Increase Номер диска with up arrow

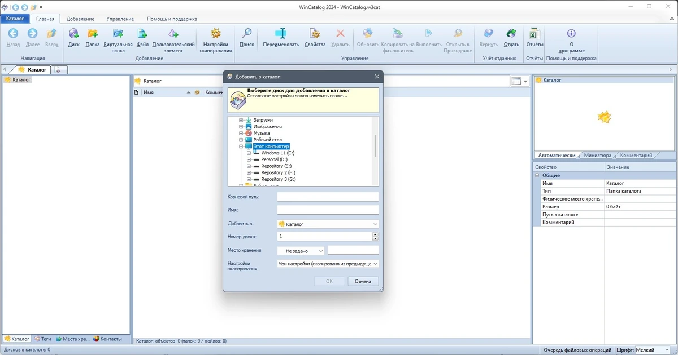(x=376, y=234)
